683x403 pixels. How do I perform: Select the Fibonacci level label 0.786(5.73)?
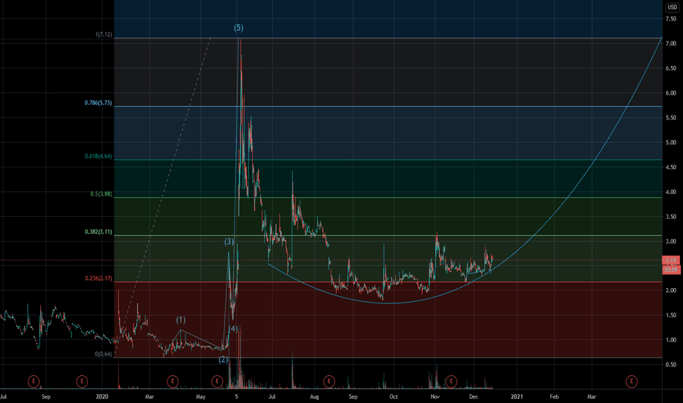[98, 103]
